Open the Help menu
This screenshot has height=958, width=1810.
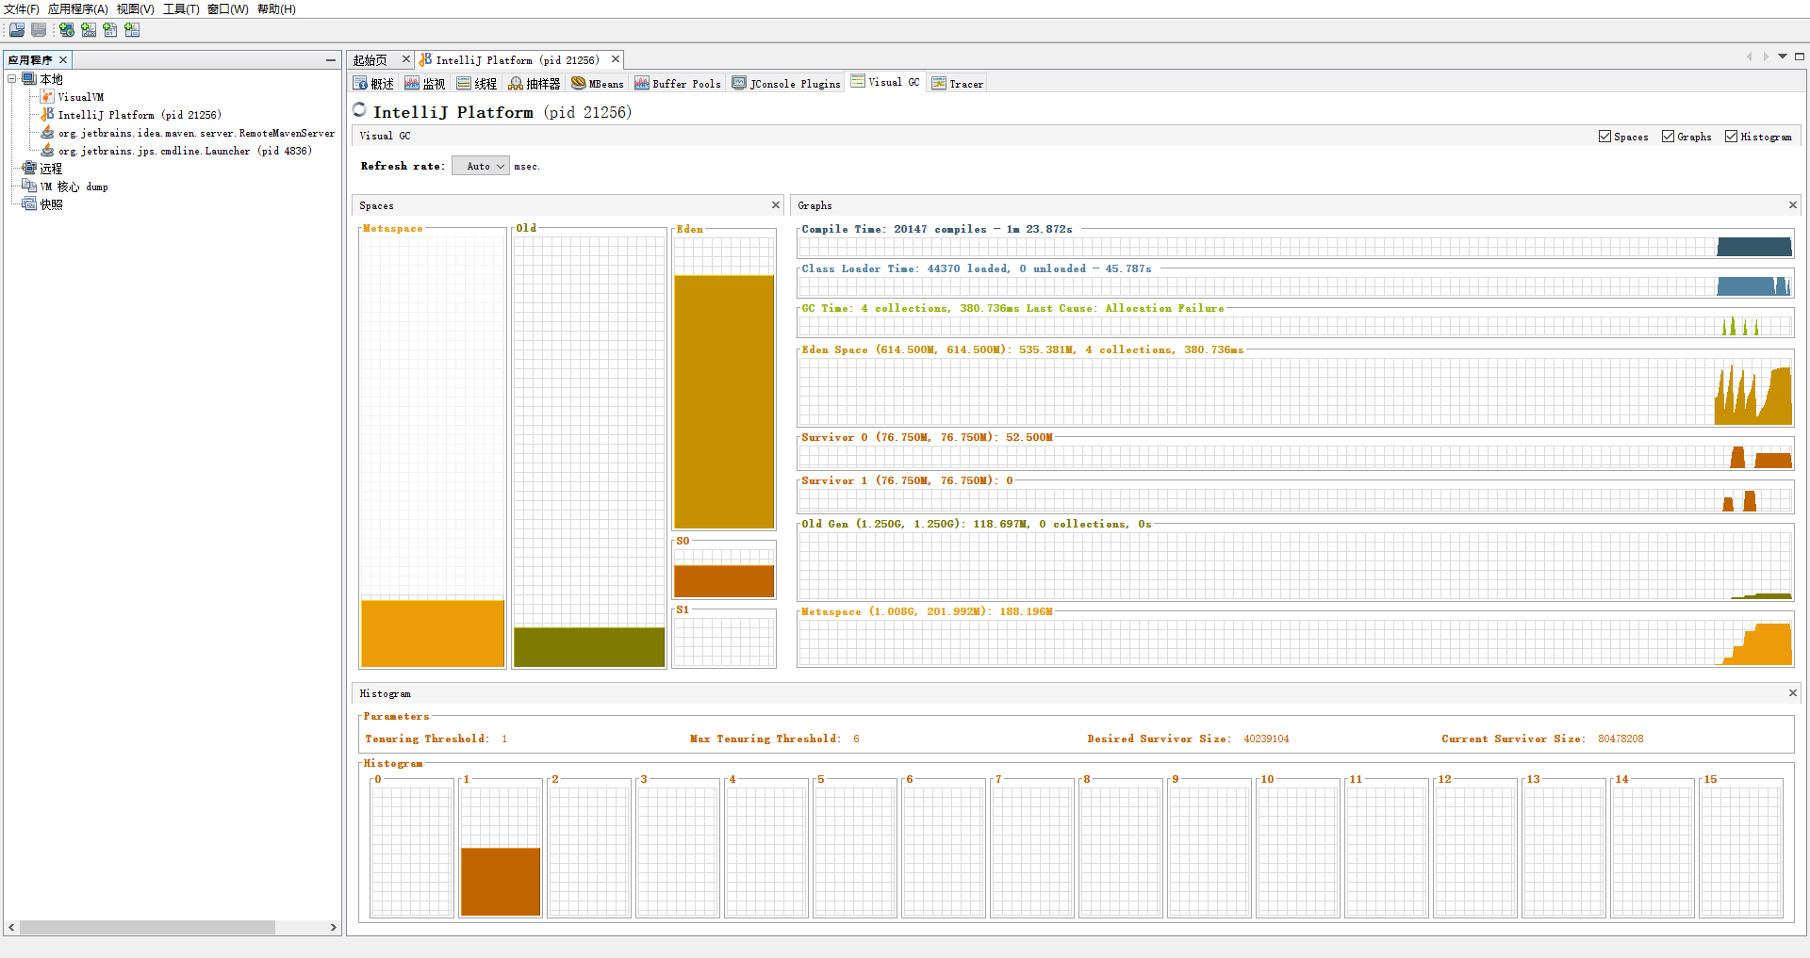[x=276, y=9]
